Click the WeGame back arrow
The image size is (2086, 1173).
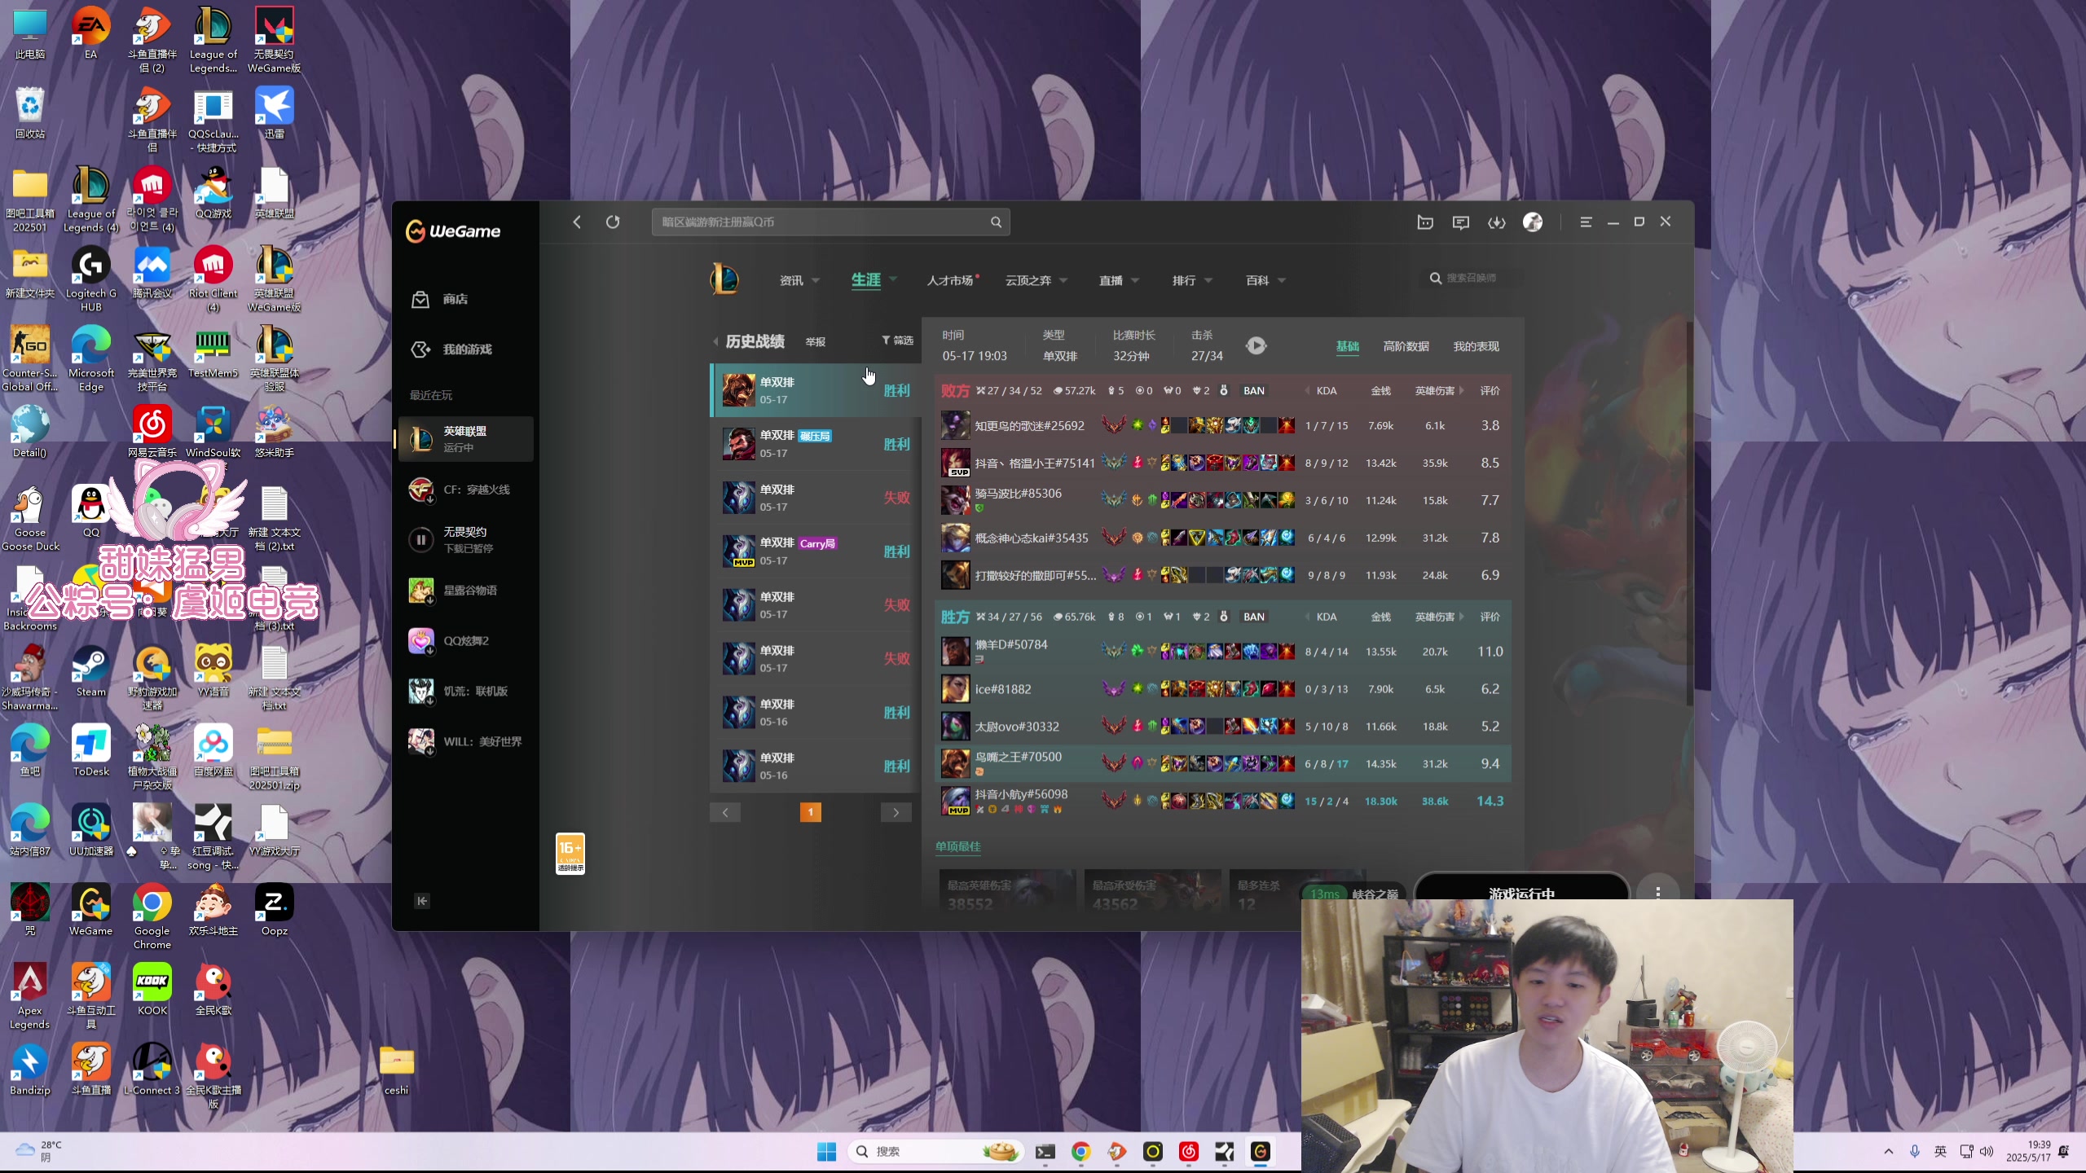[x=577, y=222]
